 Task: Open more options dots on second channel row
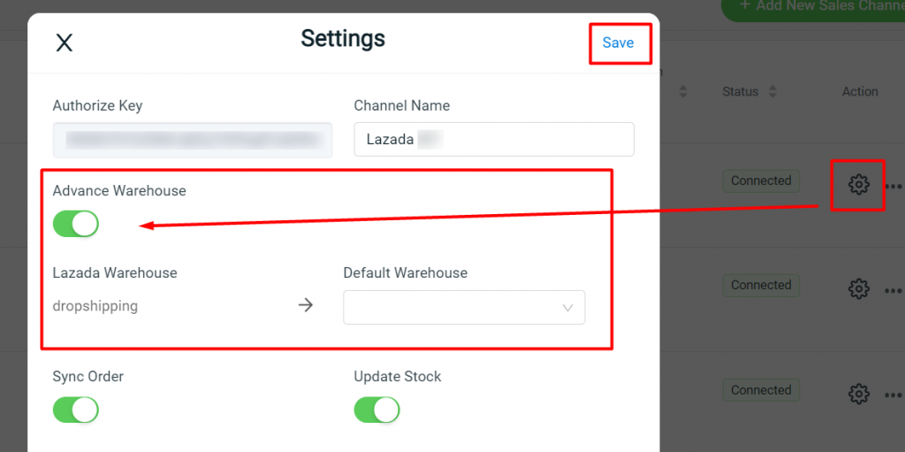pos(894,290)
